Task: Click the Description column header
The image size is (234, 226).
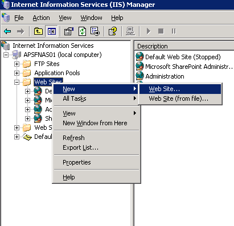Action: point(184,46)
